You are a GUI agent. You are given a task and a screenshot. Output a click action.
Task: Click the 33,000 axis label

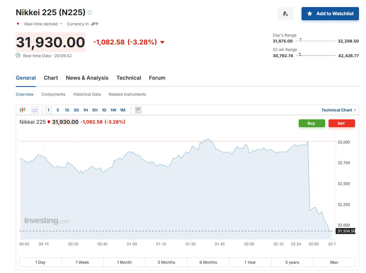[x=344, y=142]
